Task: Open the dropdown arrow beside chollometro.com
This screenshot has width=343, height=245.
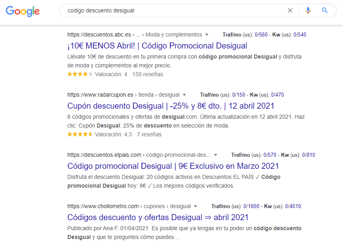Action: tap(196, 206)
